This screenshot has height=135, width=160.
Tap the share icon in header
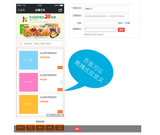[60, 10]
